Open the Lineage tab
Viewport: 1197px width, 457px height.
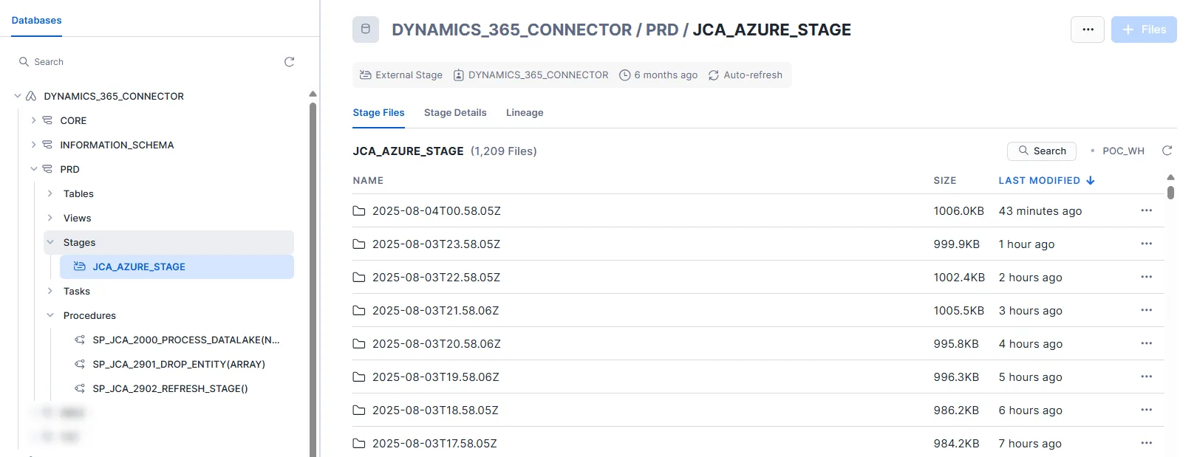pos(525,113)
